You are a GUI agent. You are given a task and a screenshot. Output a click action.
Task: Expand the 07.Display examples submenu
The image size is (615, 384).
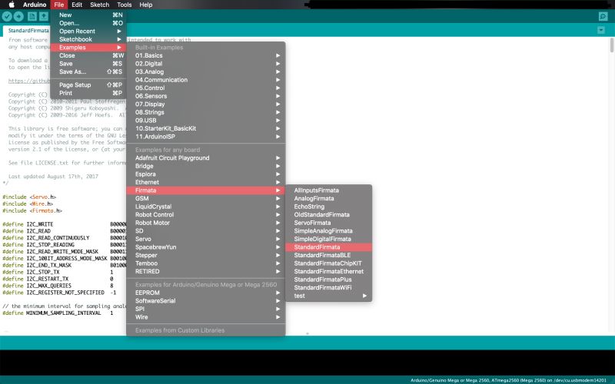206,104
